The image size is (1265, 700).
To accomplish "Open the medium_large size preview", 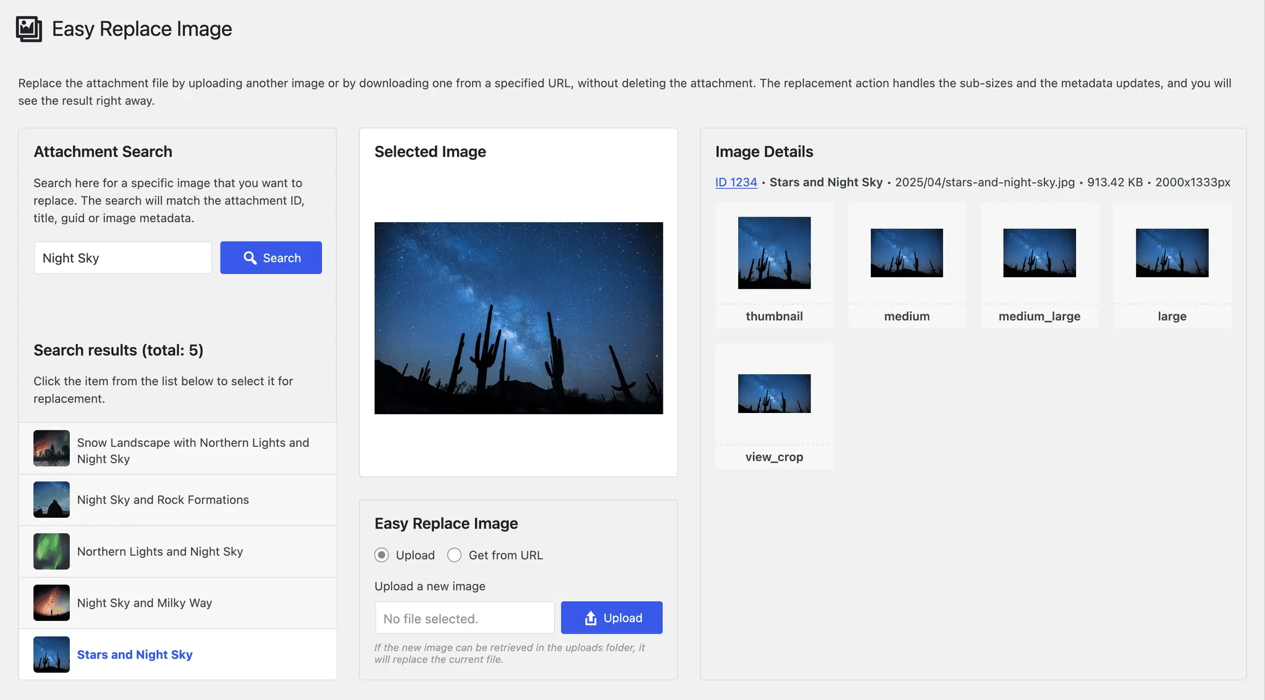I will (1039, 252).
